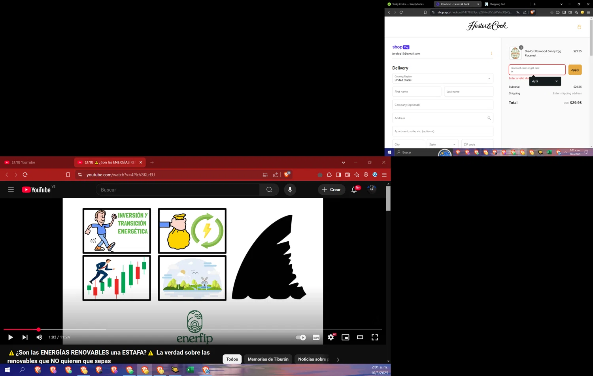Select the 'Todos' filter chip
The height and width of the screenshot is (376, 593).
[232, 359]
